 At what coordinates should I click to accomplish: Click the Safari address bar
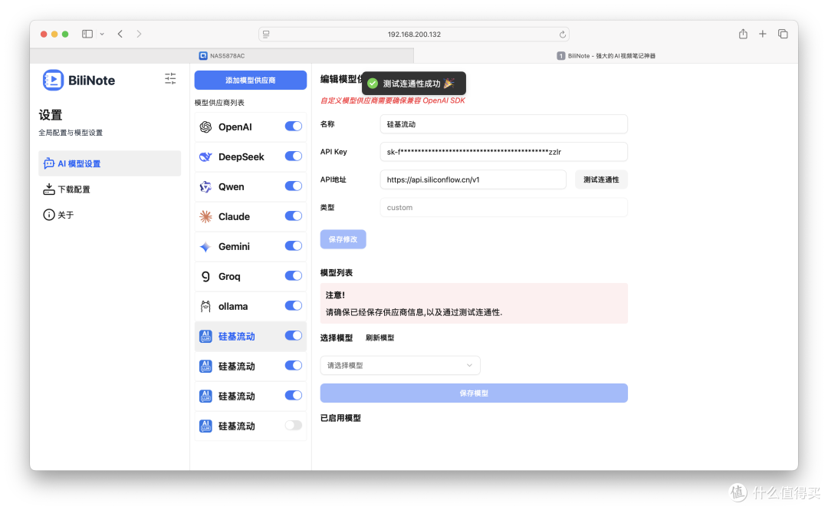click(x=414, y=35)
